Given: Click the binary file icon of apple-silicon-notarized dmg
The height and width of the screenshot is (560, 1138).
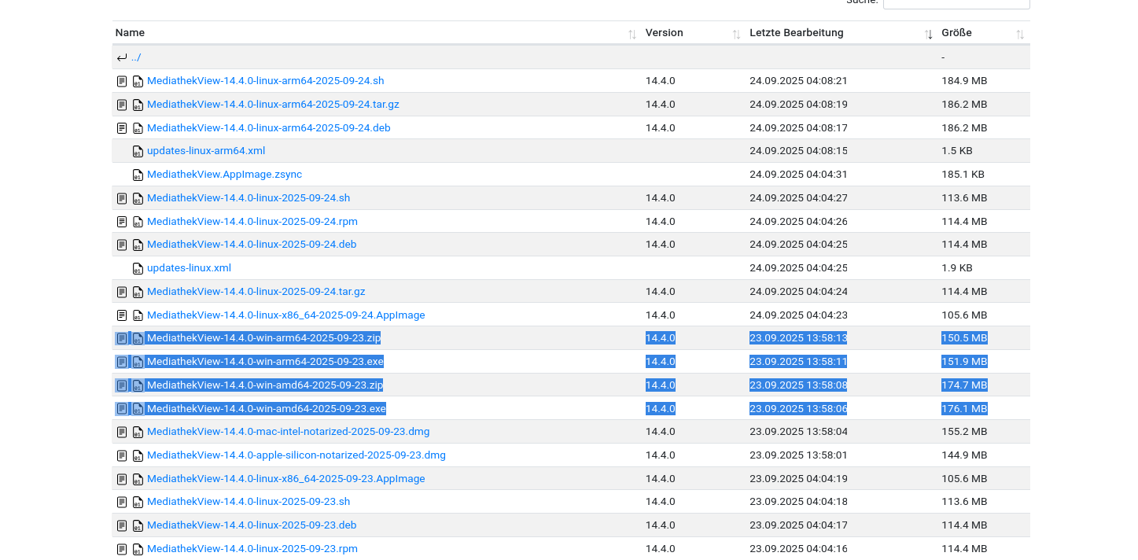Looking at the screenshot, I should pyautogui.click(x=138, y=455).
